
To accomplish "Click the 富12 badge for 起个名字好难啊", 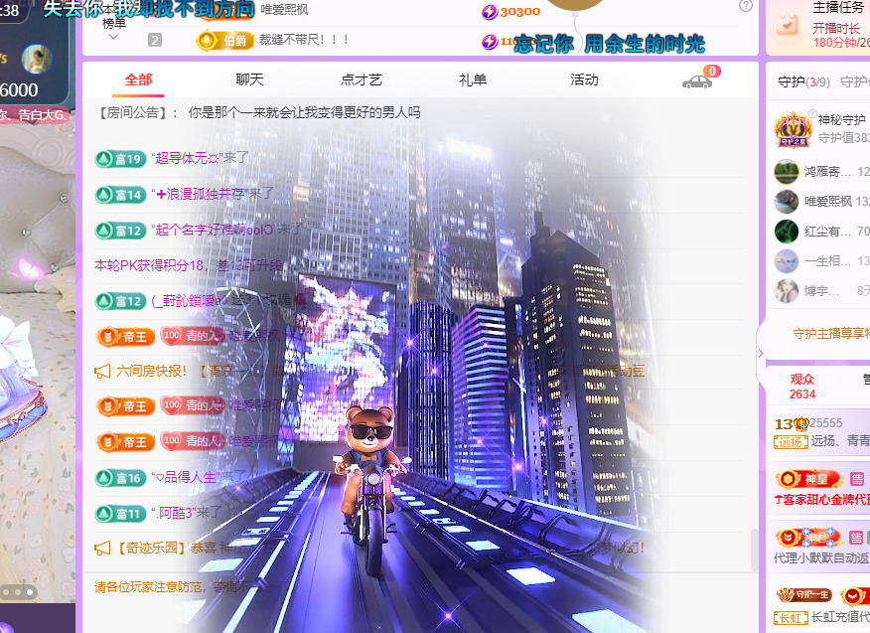I will point(120,231).
